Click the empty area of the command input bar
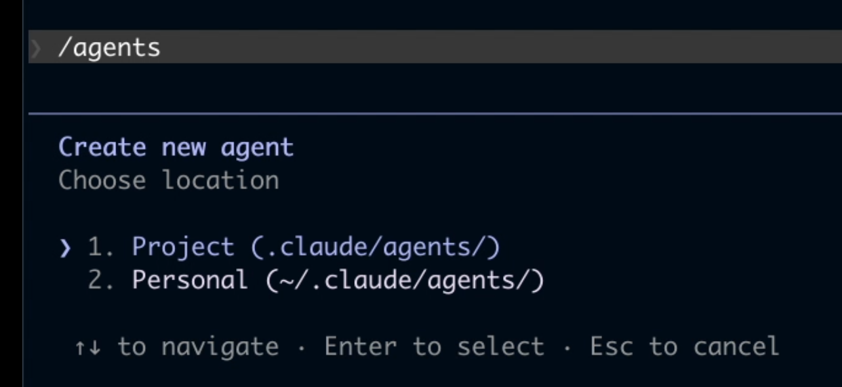 (498, 47)
